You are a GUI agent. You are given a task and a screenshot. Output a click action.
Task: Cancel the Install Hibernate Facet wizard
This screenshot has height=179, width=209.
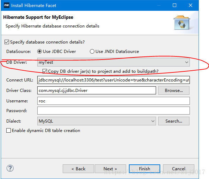(179, 169)
